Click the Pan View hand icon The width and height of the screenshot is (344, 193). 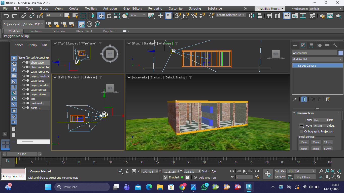[327, 177]
